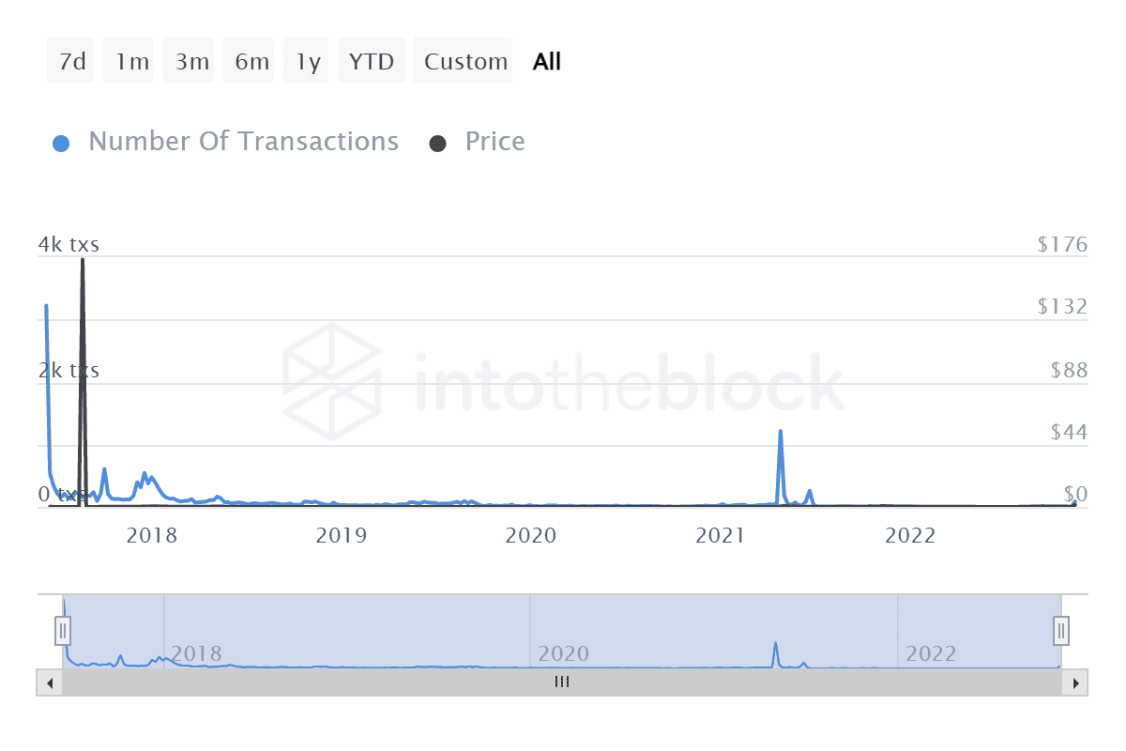Click the blue Number Of Transactions legend dot
1126x751 pixels.
61,141
